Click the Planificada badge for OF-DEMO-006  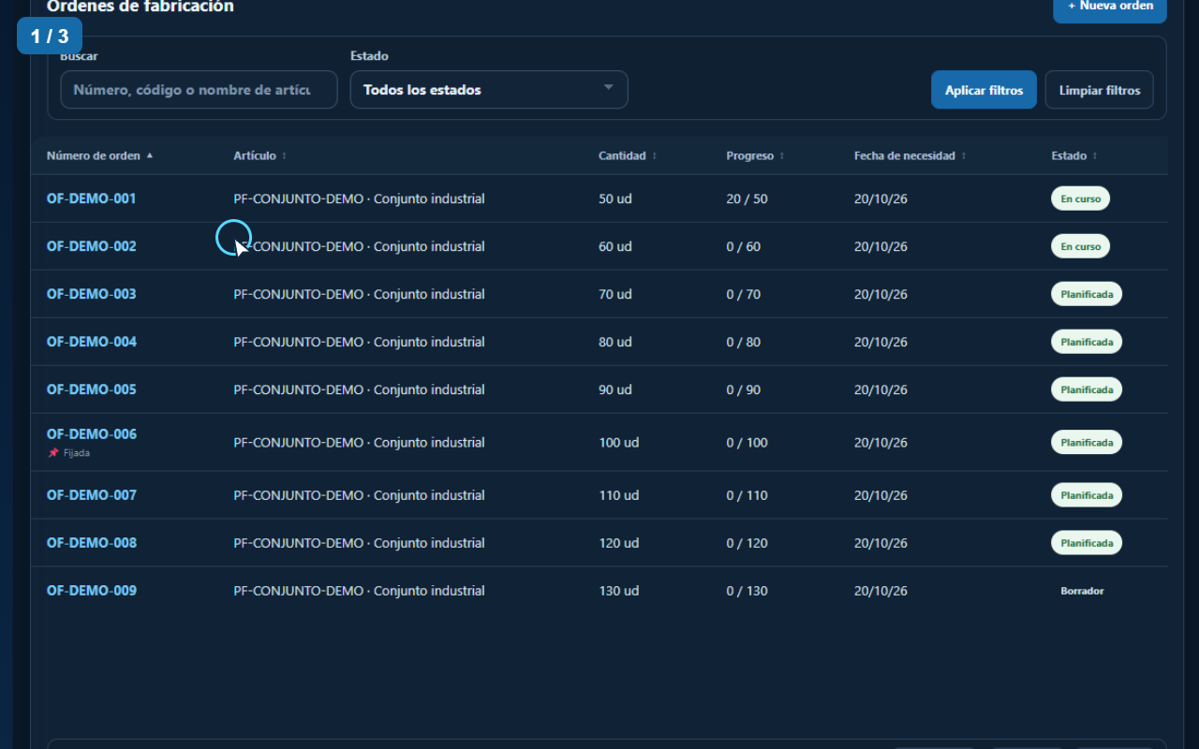[1087, 442]
